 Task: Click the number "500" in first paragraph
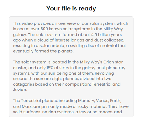click(44, 29)
